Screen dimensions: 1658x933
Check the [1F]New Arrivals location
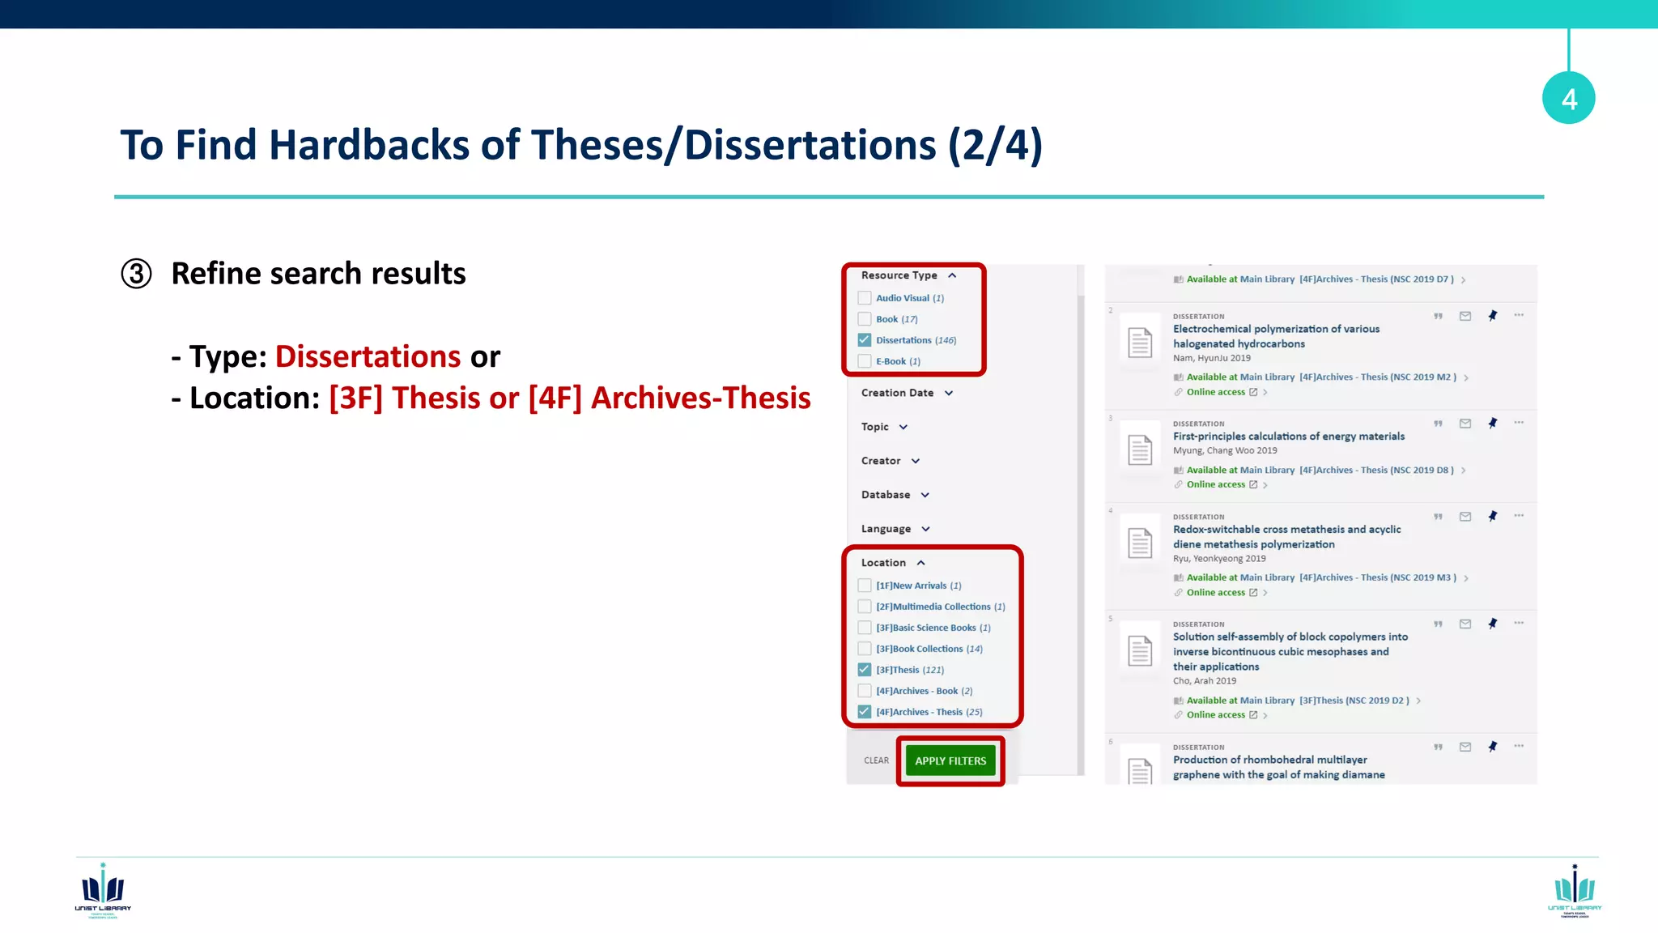click(865, 586)
